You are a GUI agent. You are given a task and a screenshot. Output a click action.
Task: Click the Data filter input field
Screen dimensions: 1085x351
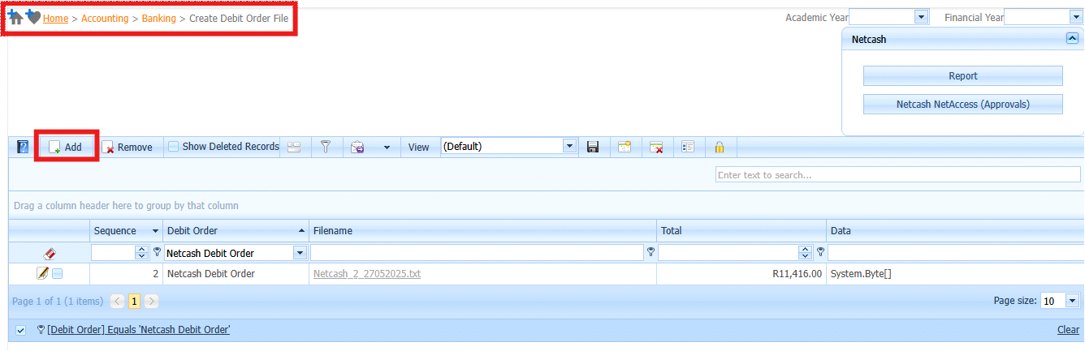[956, 253]
